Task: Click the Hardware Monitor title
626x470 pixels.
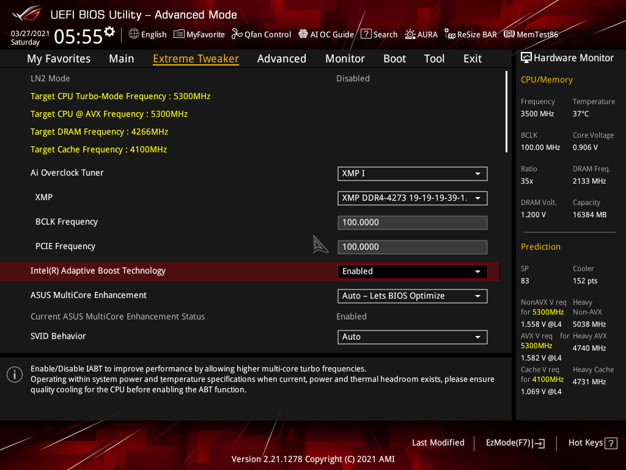Action: pos(573,58)
